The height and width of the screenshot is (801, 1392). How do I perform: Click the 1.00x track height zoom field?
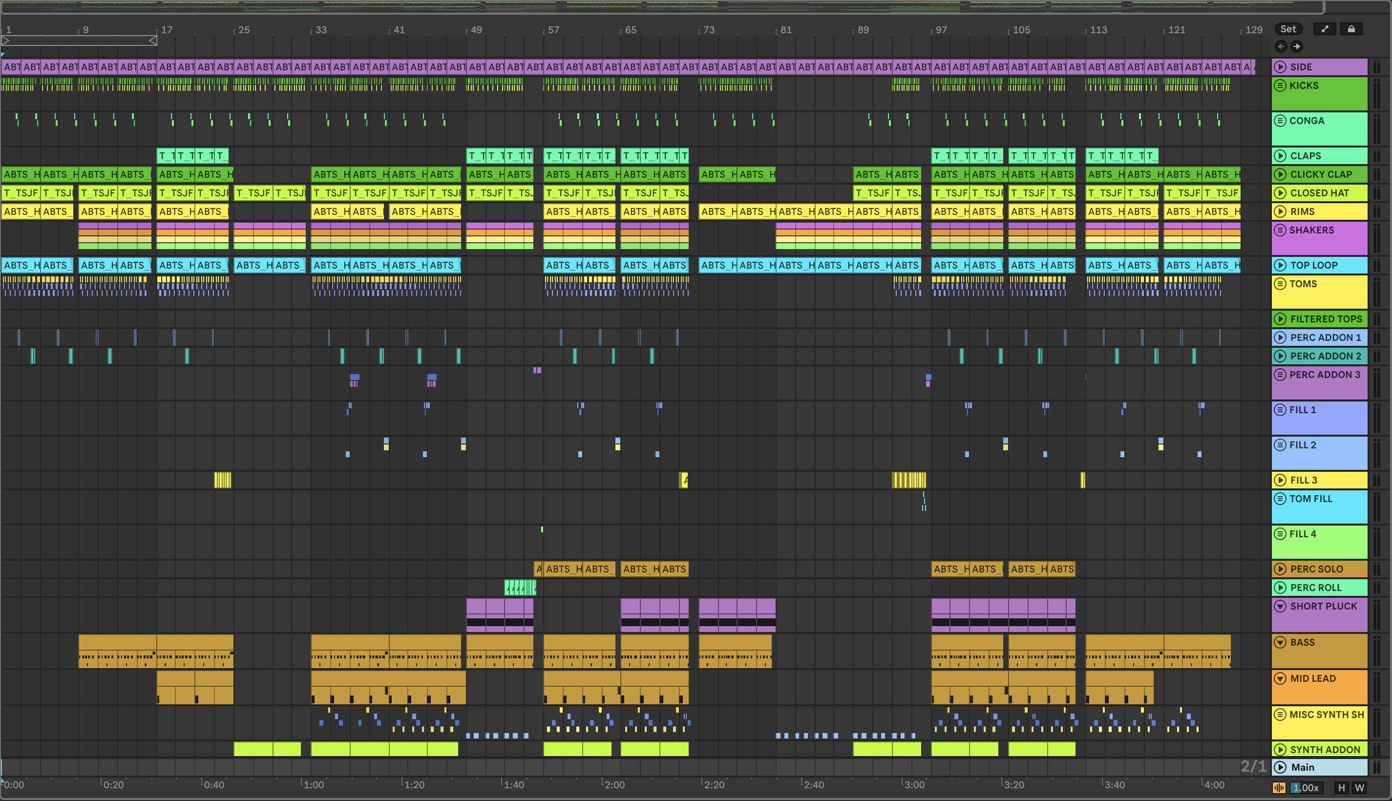tap(1306, 788)
